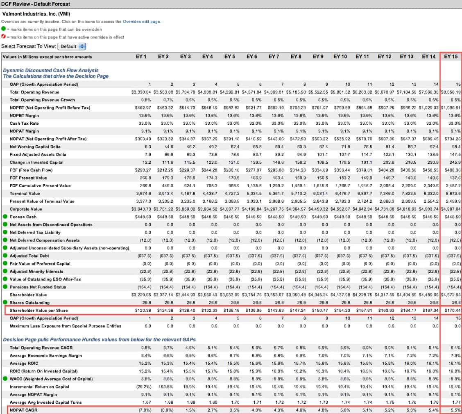Select the NOPAT CAGR row label
Image resolution: width=462 pixels, height=414 pixels.
(x=24, y=410)
